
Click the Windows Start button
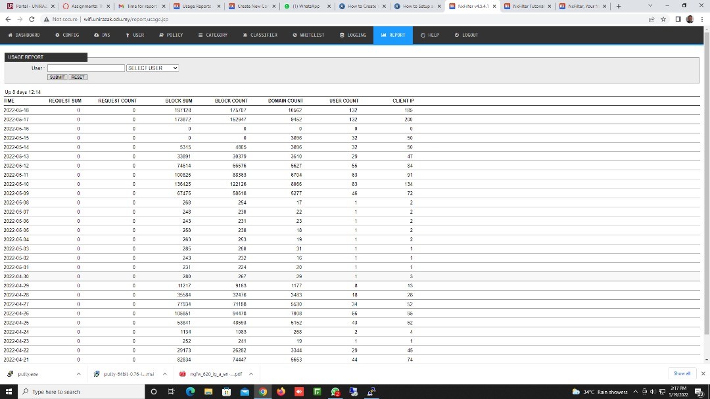9,392
